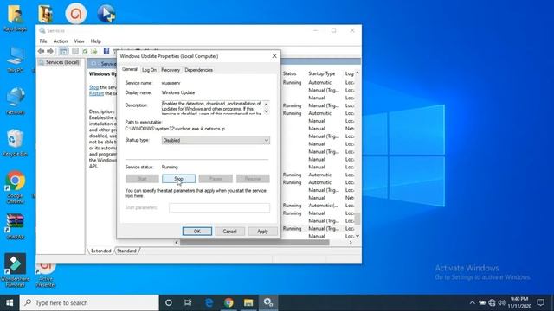Click the Start parameters input field
The width and height of the screenshot is (554, 311).
pos(219,207)
